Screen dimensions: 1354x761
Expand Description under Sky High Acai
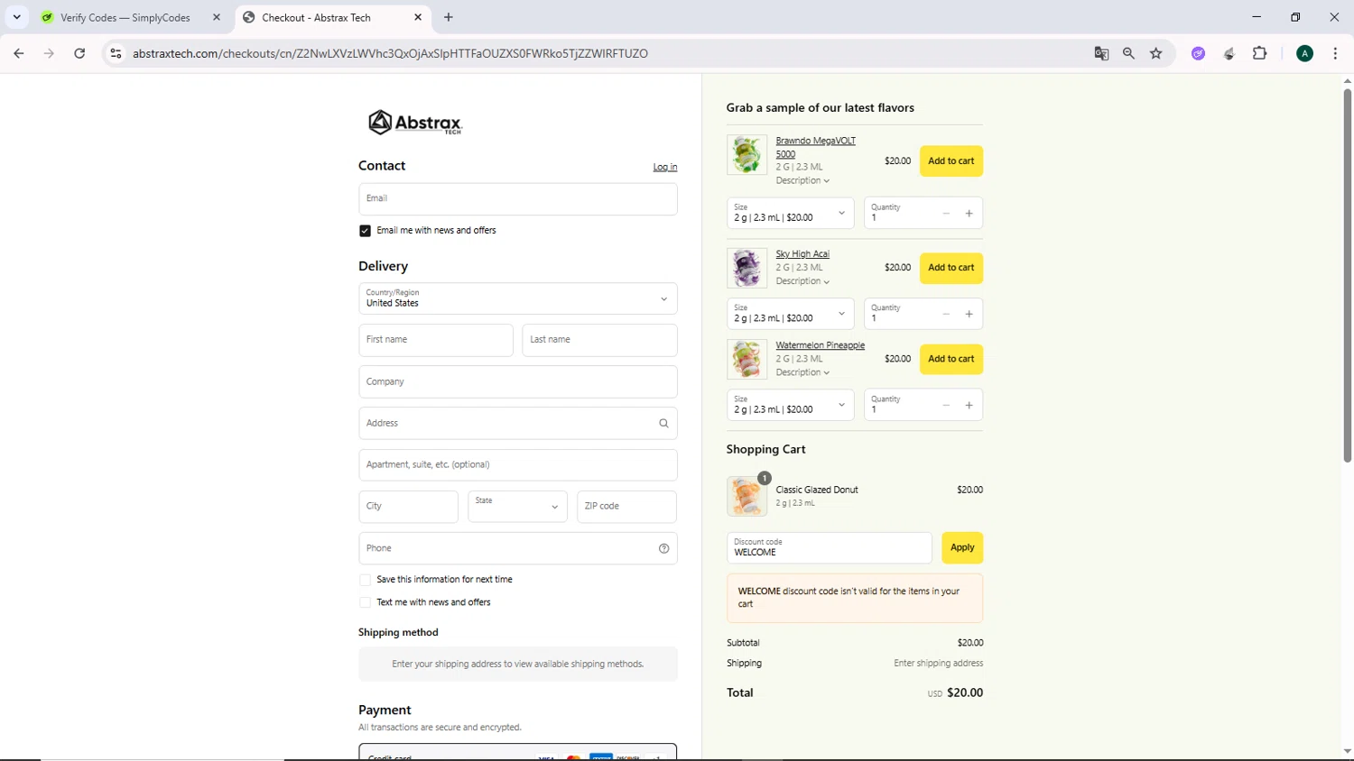[802, 281]
